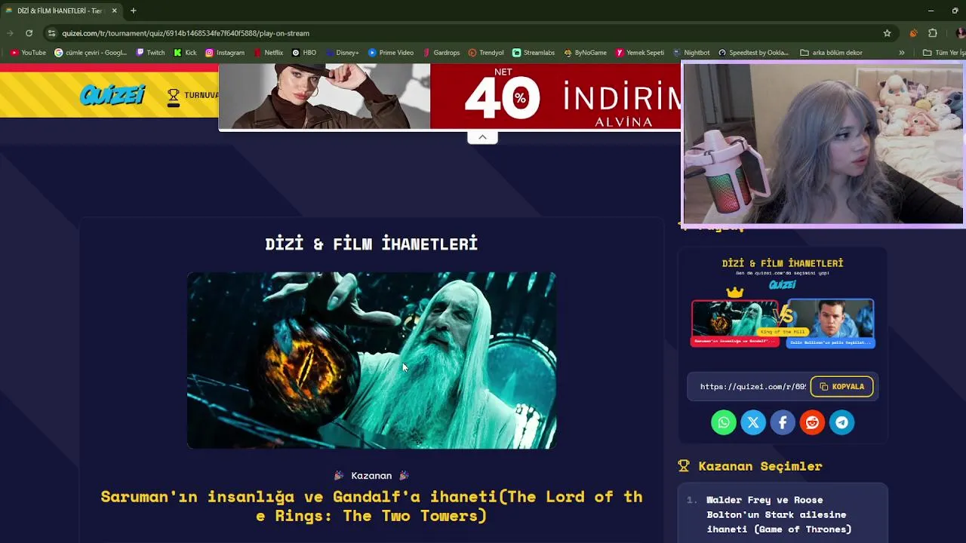Close the DİZİ & FİLM İHANETLERİ tab
This screenshot has width=966, height=543.
tap(114, 11)
